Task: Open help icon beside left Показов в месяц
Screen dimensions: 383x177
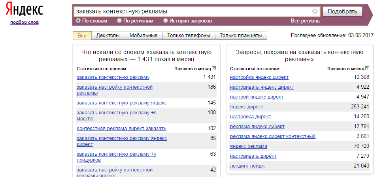Action: [214, 69]
